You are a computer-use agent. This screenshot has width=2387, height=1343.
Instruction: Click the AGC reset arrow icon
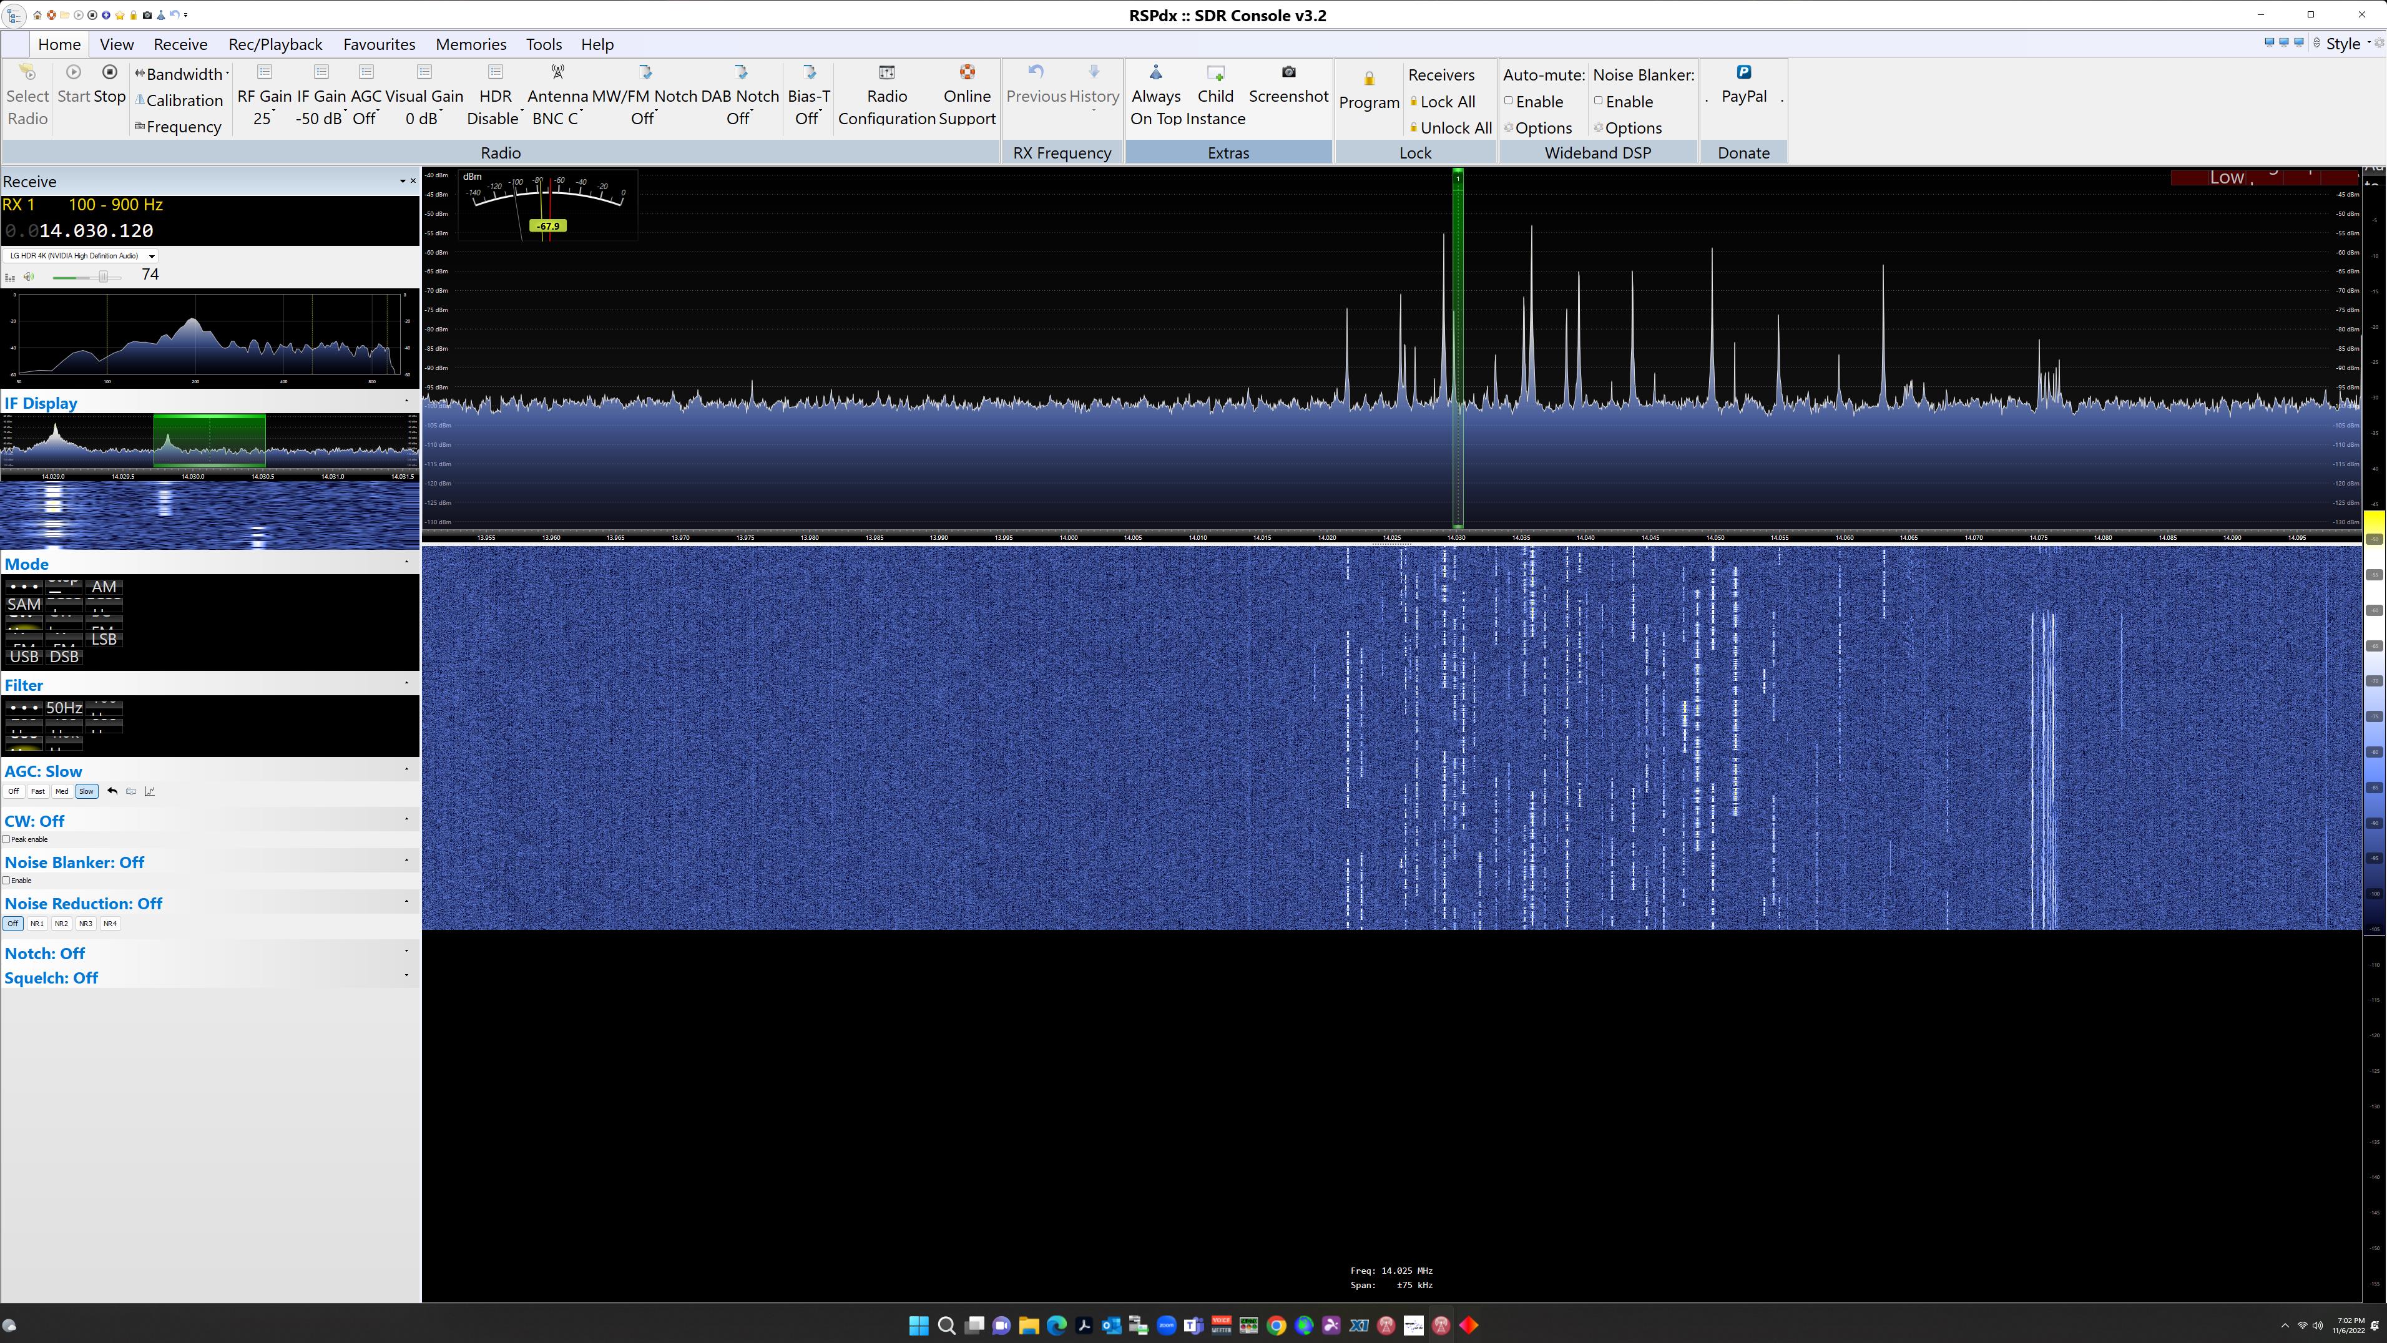click(x=112, y=792)
